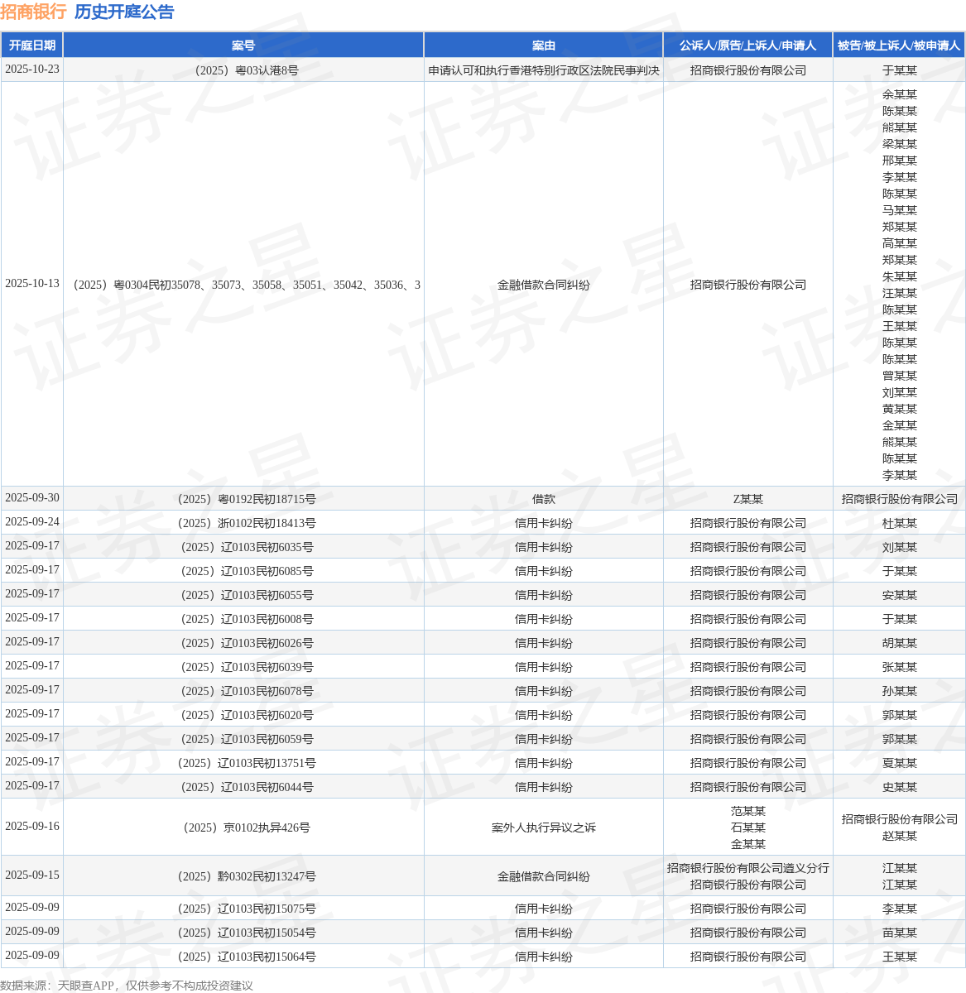Image resolution: width=966 pixels, height=993 pixels.
Task: Click defendant name 张某某
Action: pos(900,667)
